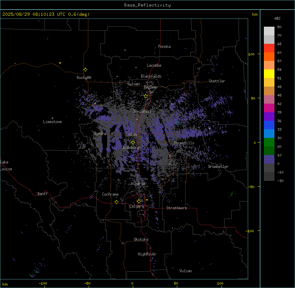Select the Innisfail city label
The height and width of the screenshot is (288, 295).
(x=142, y=112)
